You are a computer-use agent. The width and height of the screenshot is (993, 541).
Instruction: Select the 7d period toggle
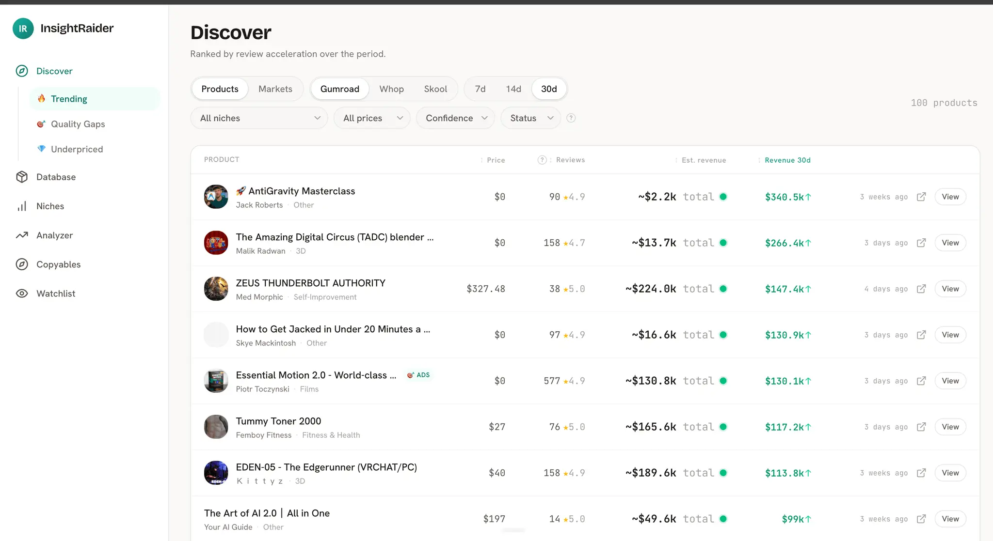(480, 89)
